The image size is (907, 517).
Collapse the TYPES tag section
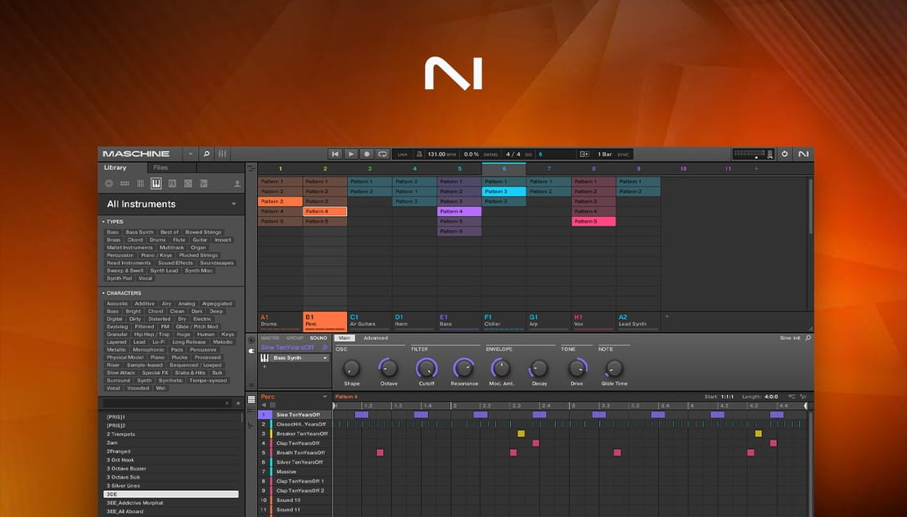coord(103,222)
